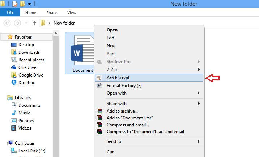Image resolution: width=259 pixels, height=157 pixels.
Task: Open the File tab
Action: [10, 12]
